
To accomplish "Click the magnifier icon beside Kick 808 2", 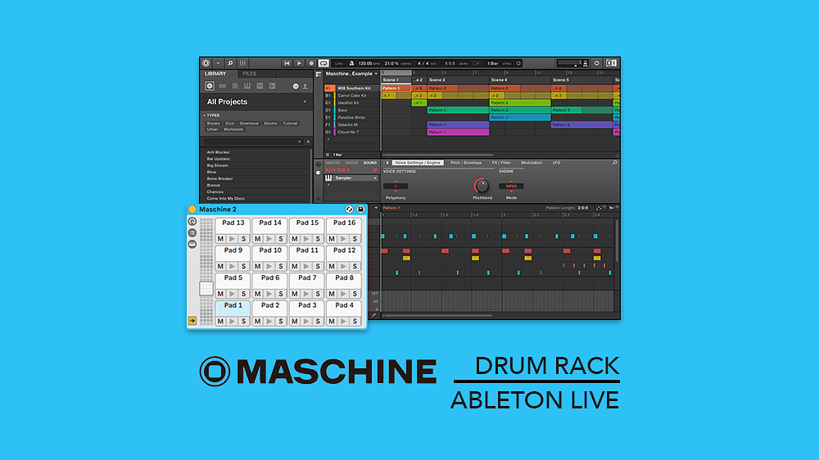I will click(x=374, y=170).
